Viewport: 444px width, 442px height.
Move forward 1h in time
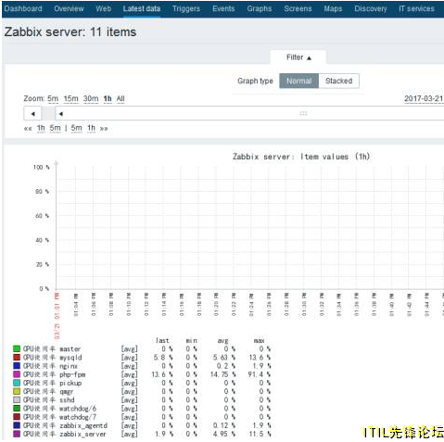pyautogui.click(x=91, y=128)
